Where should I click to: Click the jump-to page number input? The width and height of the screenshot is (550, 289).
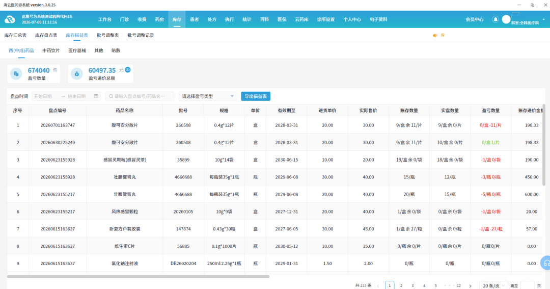528,285
